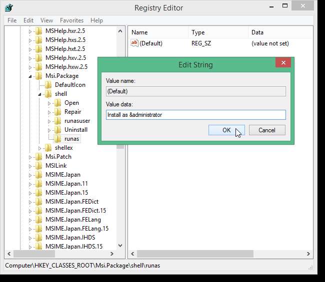Viewport: 325px width, 282px height.
Task: Minimize the Registry Editor window
Action: (271, 6)
